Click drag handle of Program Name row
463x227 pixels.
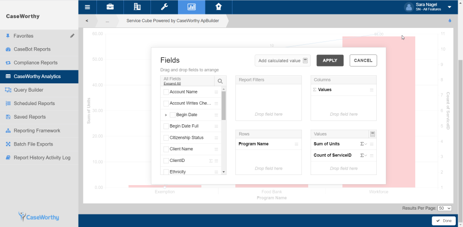tap(297, 144)
